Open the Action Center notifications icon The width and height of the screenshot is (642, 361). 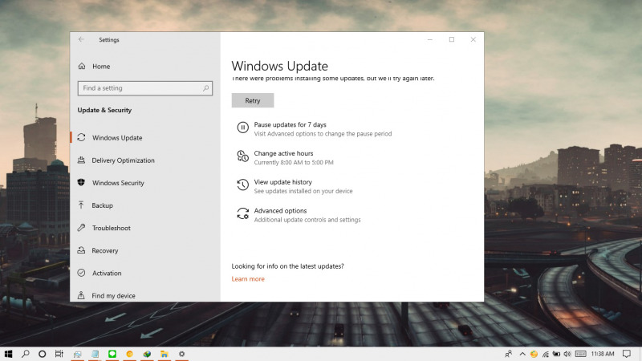pos(627,354)
